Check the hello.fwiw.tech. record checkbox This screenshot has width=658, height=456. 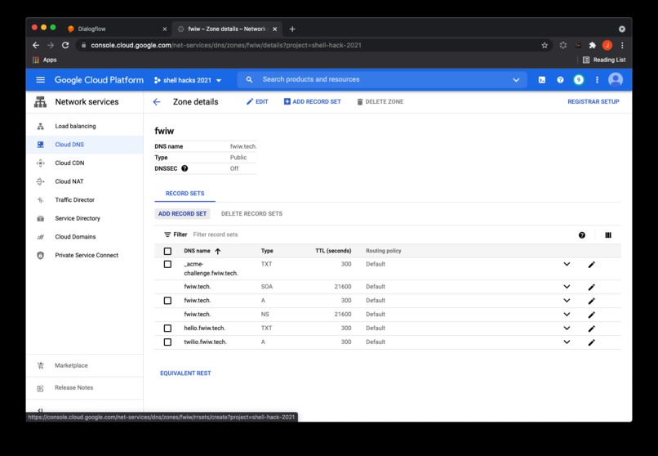coord(167,329)
